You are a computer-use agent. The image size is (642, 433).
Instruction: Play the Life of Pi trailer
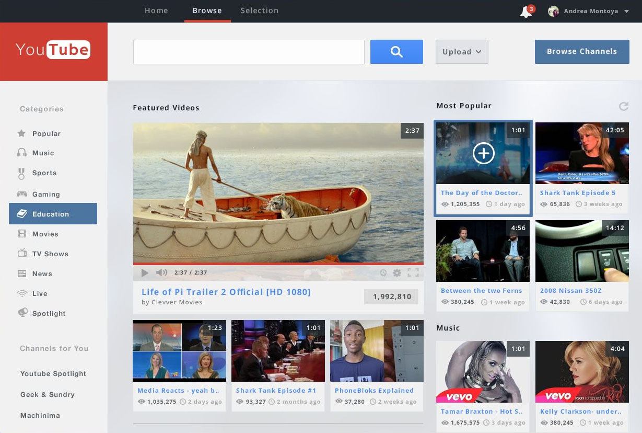pyautogui.click(x=145, y=272)
